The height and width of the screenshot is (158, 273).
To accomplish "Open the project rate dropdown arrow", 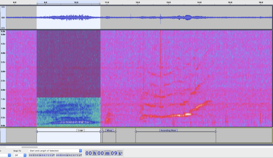I will point(10,155).
